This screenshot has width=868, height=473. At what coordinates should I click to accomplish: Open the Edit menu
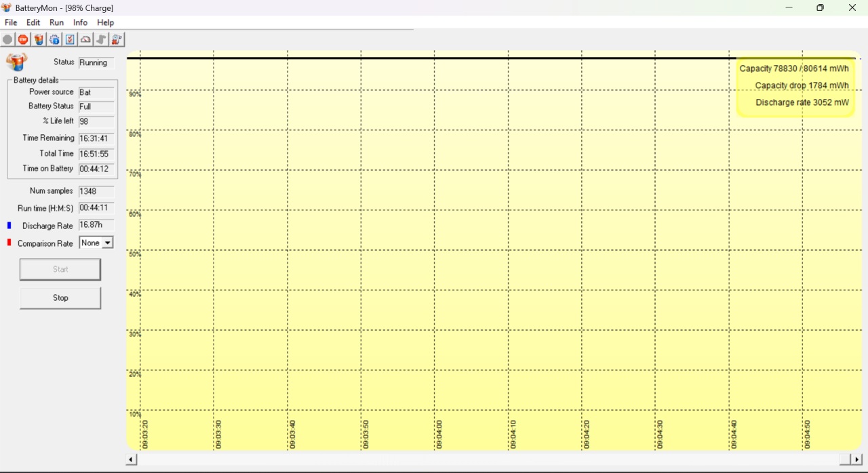point(33,22)
